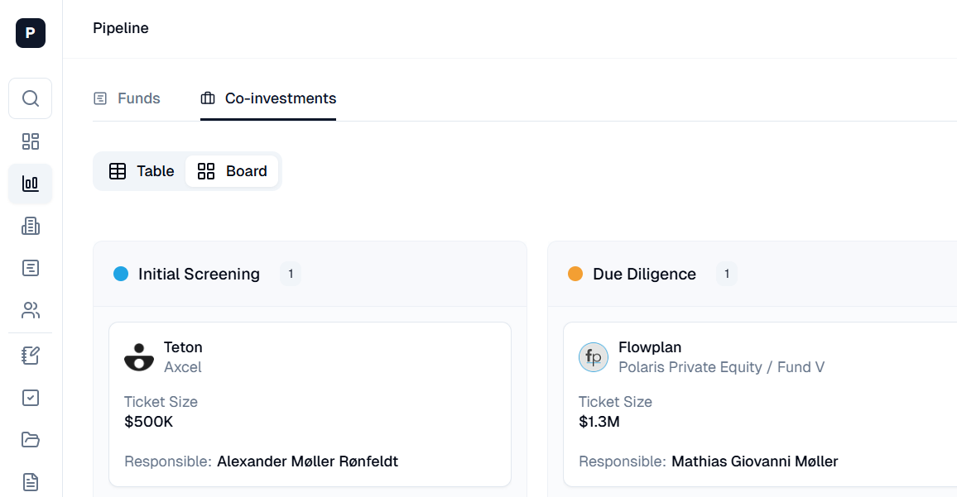Image resolution: width=957 pixels, height=497 pixels.
Task: Open the notes notebook icon in sidebar
Action: [31, 356]
